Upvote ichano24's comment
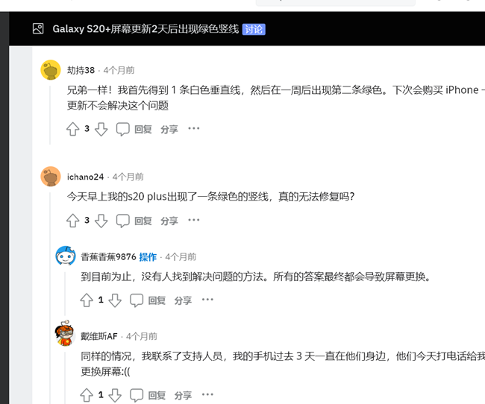The height and width of the screenshot is (404, 485). 72,221
